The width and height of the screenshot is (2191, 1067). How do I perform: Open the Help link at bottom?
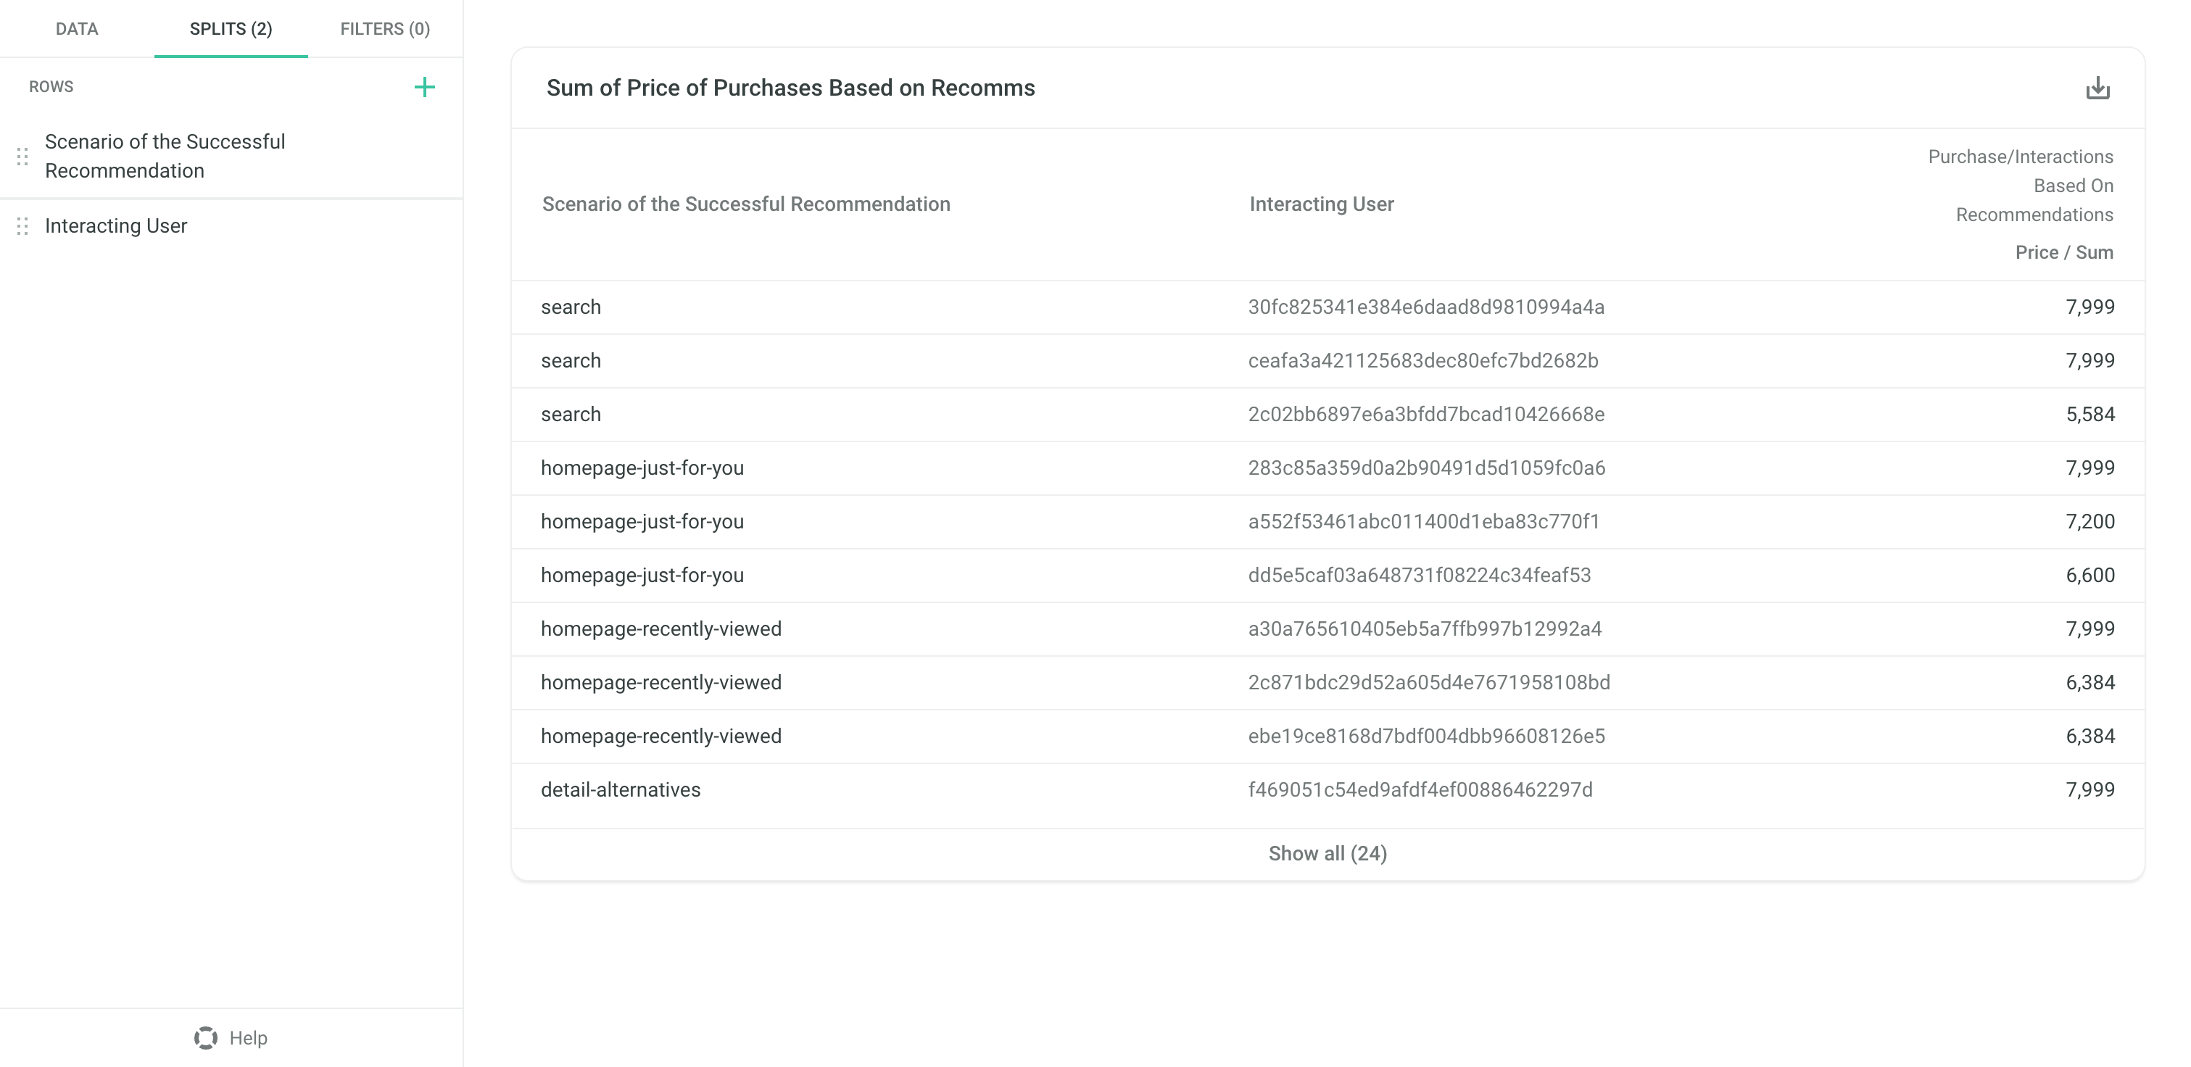[249, 1037]
